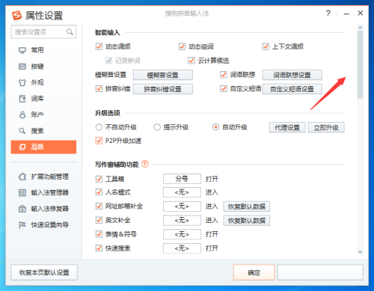Select the 提示升级 radio option
Viewport: 374px width, 291px height.
pyautogui.click(x=157, y=127)
